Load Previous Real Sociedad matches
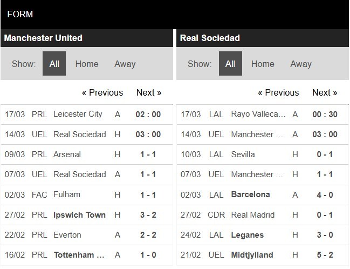The height and width of the screenshot is (269, 350). tap(278, 92)
